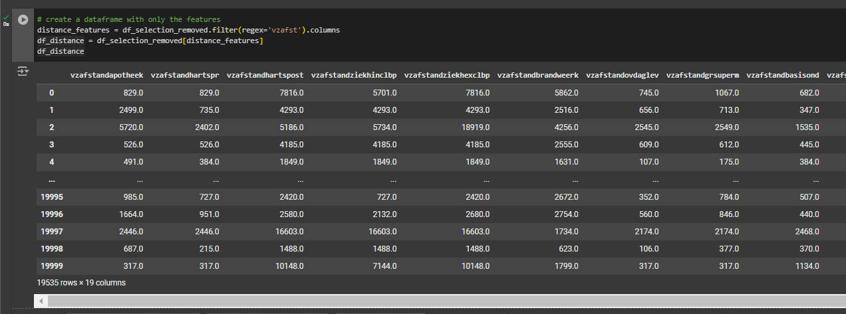
Task: Click cell value 7144.0 in row 19999
Action: click(x=384, y=266)
